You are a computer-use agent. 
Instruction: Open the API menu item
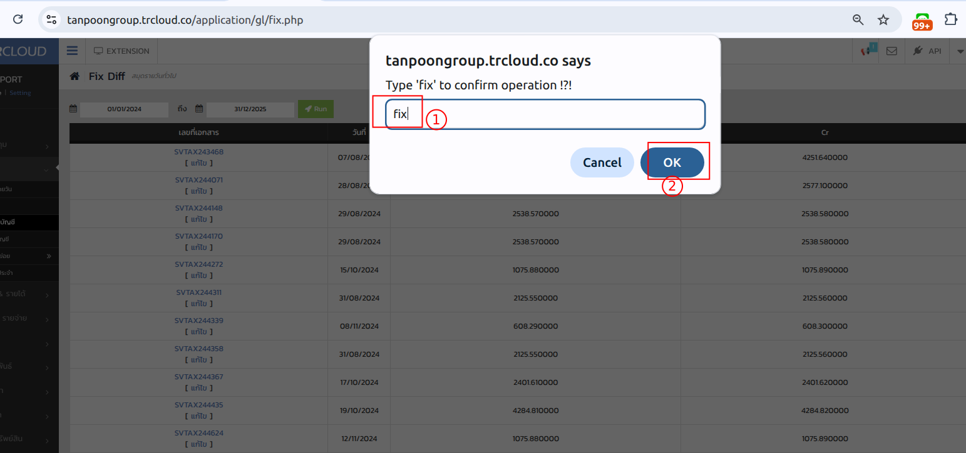pos(927,51)
